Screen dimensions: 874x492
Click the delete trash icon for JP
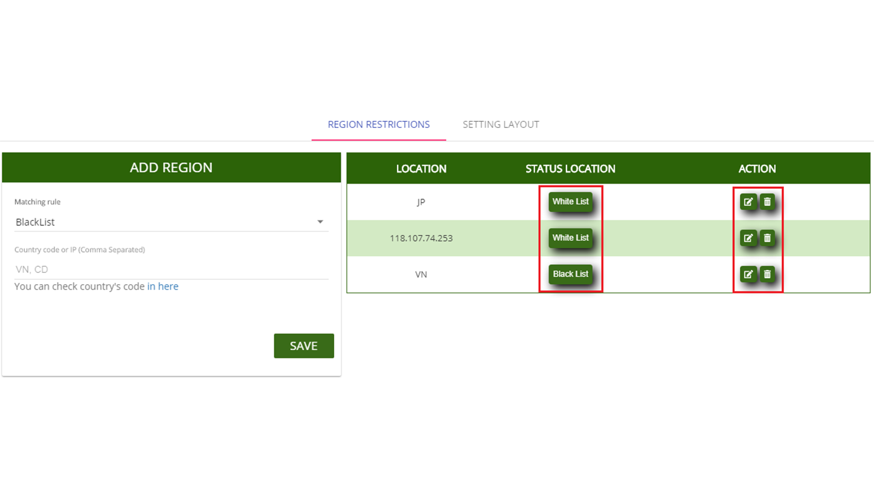point(767,202)
